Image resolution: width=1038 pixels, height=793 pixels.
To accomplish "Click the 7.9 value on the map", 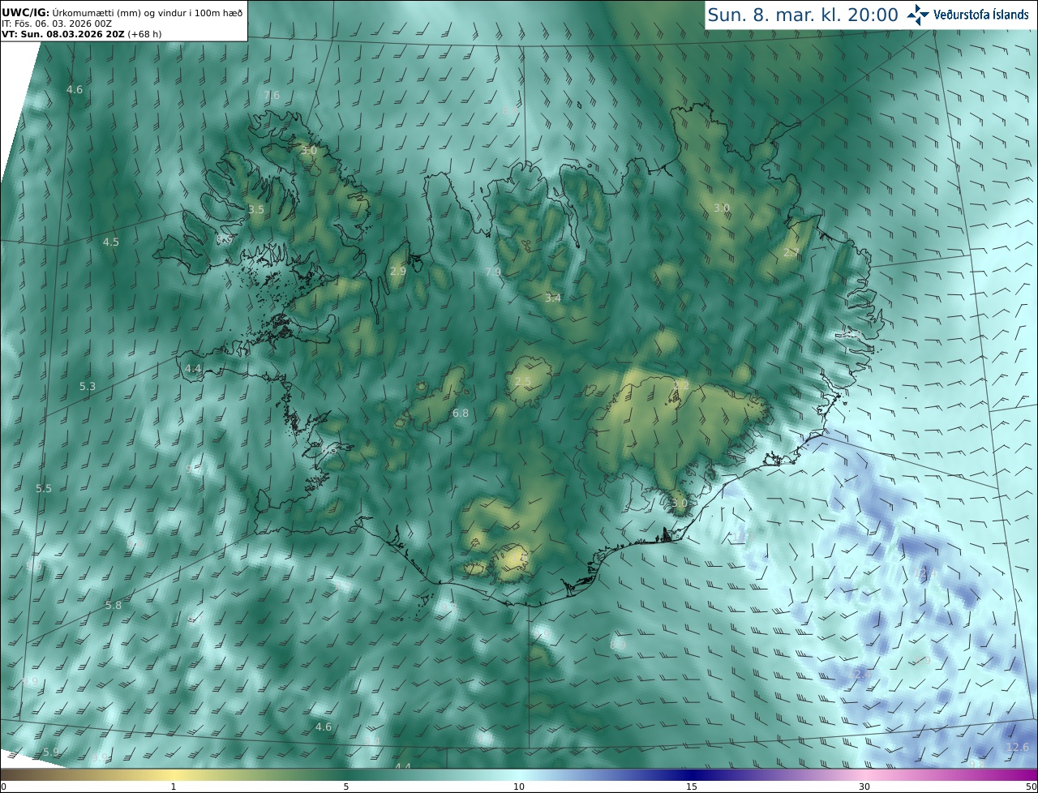I will pos(493,271).
